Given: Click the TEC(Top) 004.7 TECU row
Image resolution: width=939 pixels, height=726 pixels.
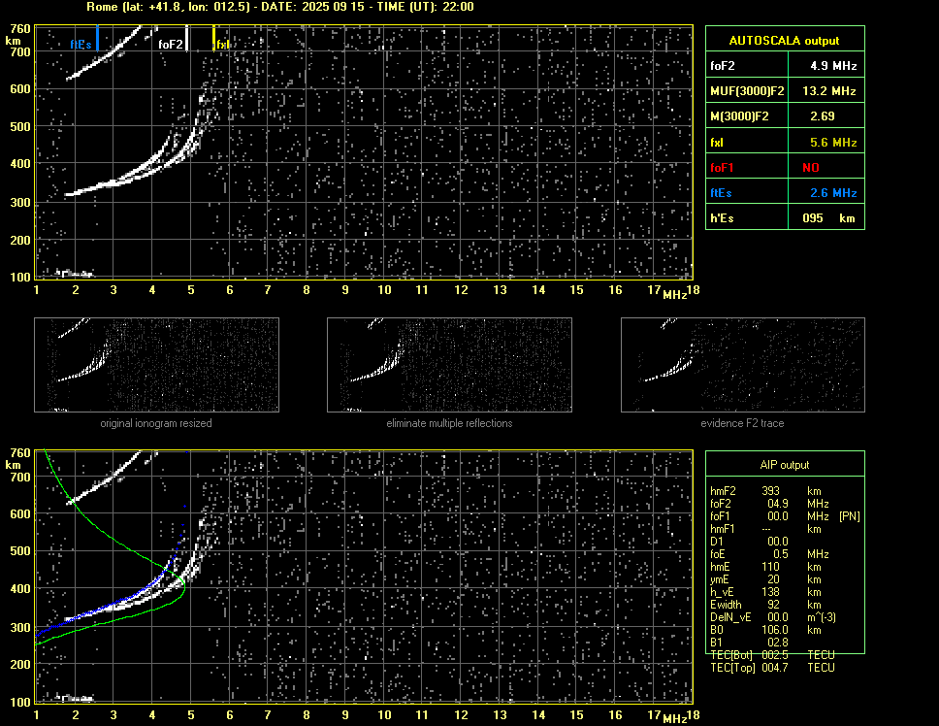Looking at the screenshot, I should [x=772, y=668].
